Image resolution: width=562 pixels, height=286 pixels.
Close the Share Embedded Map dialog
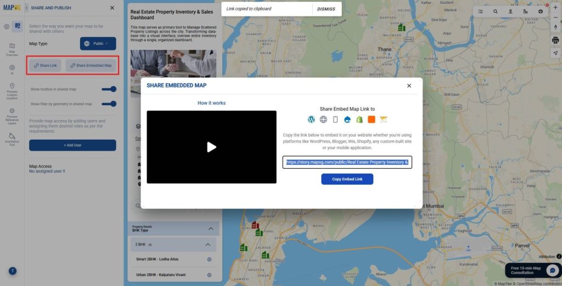pyautogui.click(x=409, y=86)
